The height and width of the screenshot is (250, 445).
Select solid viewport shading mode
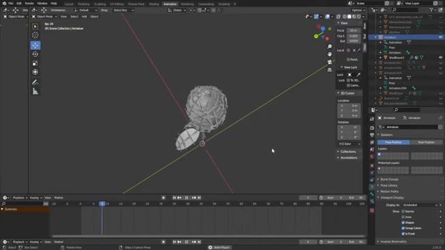pyautogui.click(x=349, y=17)
